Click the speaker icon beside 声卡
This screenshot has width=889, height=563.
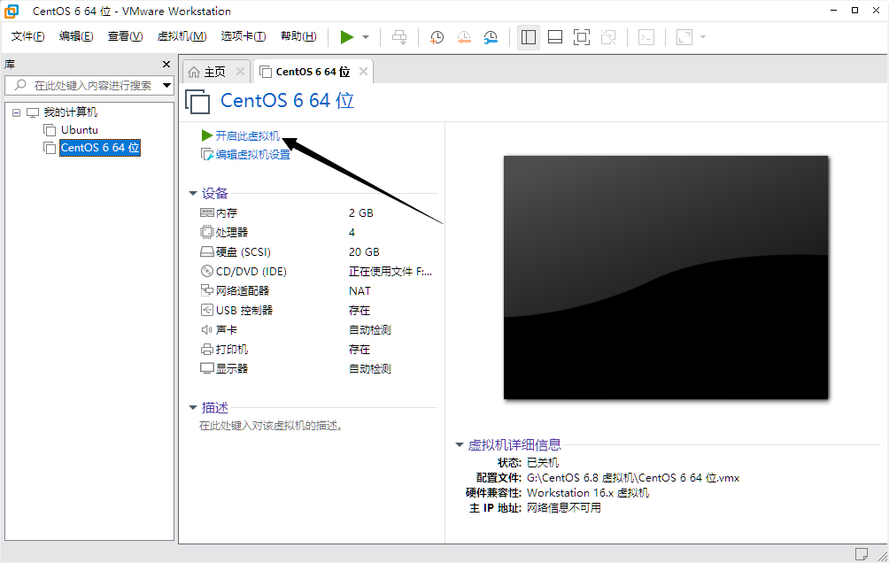click(x=207, y=330)
